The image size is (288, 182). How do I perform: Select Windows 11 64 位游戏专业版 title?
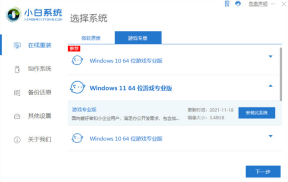pyautogui.click(x=131, y=88)
